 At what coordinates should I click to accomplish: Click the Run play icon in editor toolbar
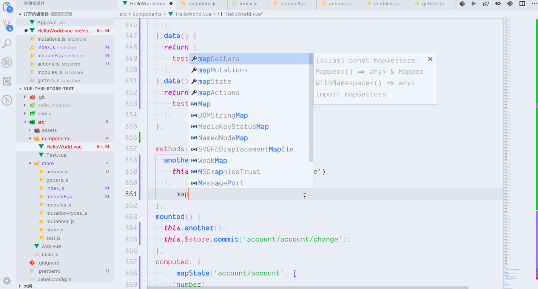[x=474, y=4]
